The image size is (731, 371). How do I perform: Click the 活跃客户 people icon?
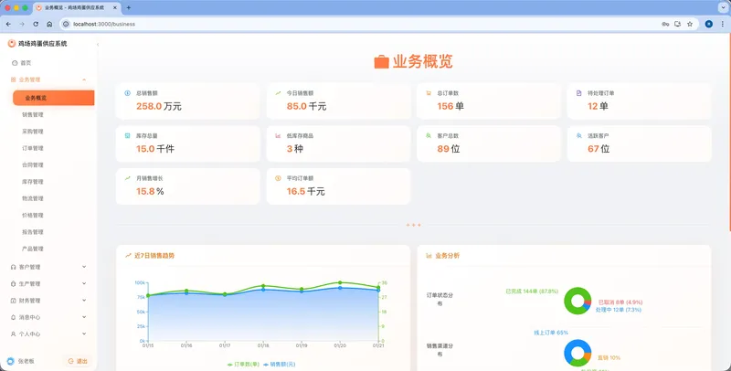pos(578,135)
